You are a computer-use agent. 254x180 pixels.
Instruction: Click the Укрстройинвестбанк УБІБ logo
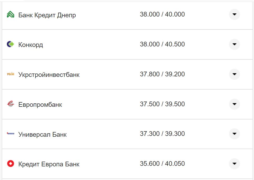click(x=10, y=74)
